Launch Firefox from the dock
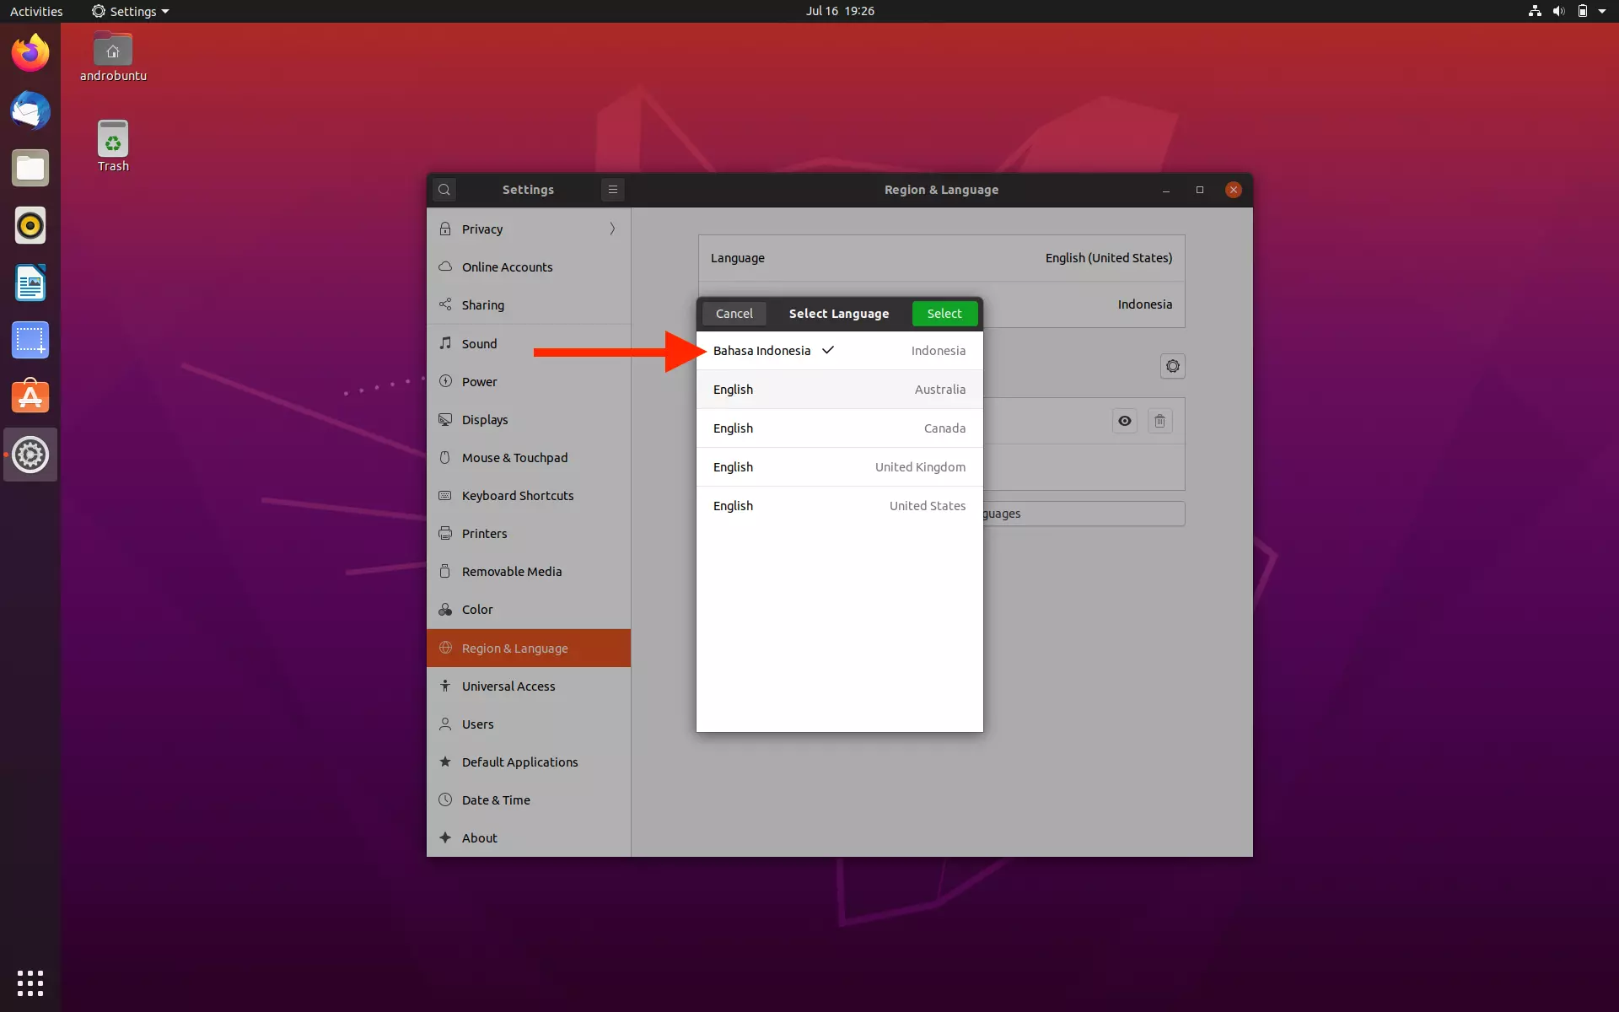 click(30, 52)
